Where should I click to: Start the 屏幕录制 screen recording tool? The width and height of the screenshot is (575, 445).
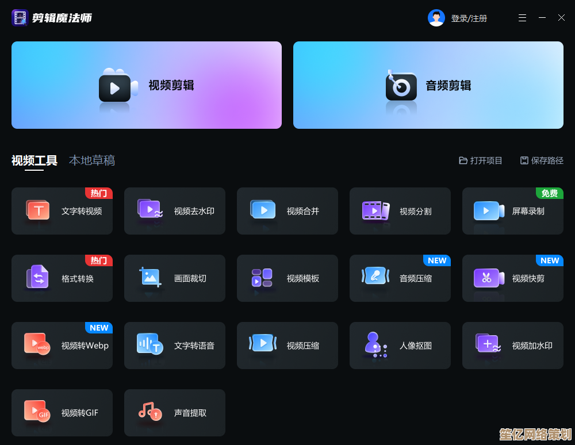pos(513,211)
